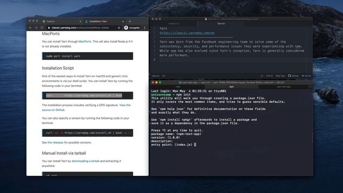This screenshot has height=193, width=343.
Task: Click the Yarn.txt file name in status bar
Action: [155, 76]
